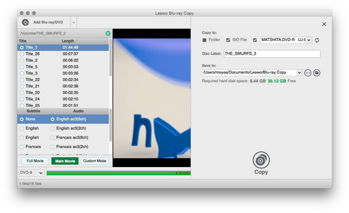
Task: Click the Subtitle column header
Action: point(33,111)
